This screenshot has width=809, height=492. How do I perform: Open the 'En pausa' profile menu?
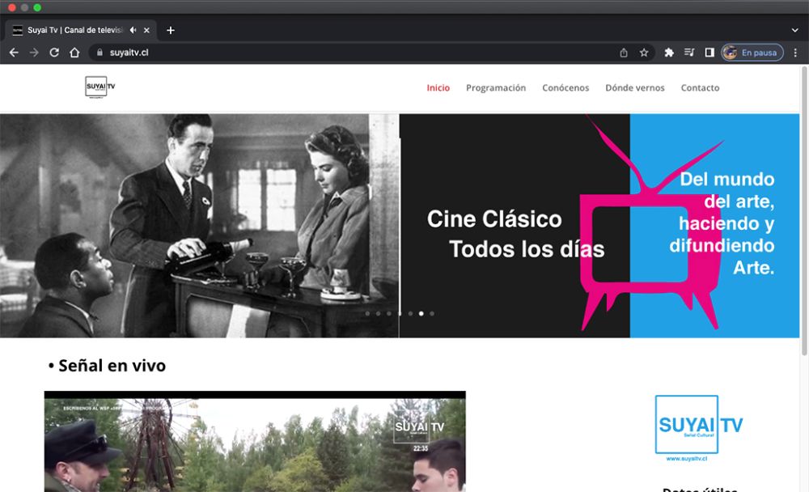pos(752,53)
